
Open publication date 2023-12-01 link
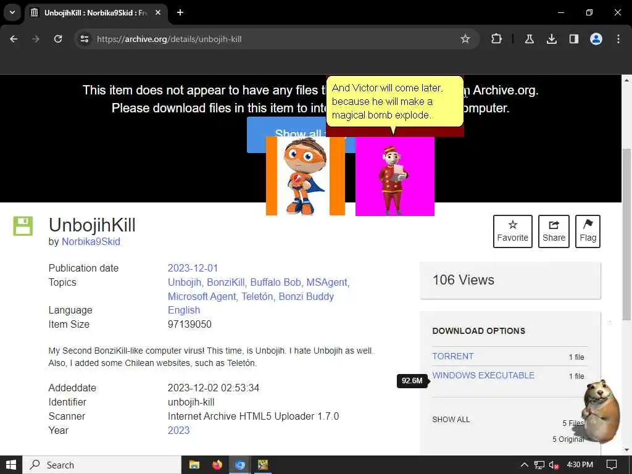193,268
